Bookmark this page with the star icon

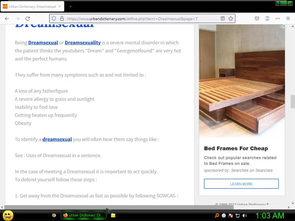(231, 19)
